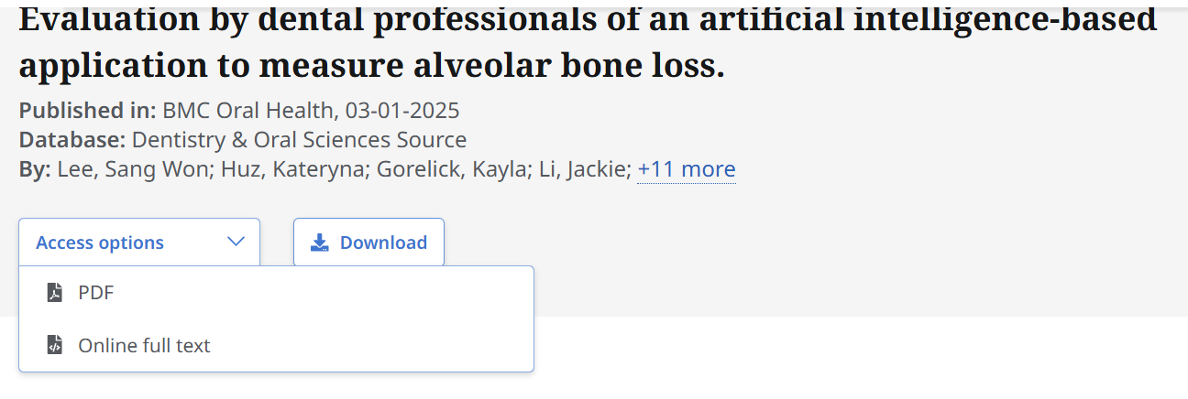This screenshot has height=399, width=1188.
Task: Select Online full text menu entry
Action: pos(144,346)
